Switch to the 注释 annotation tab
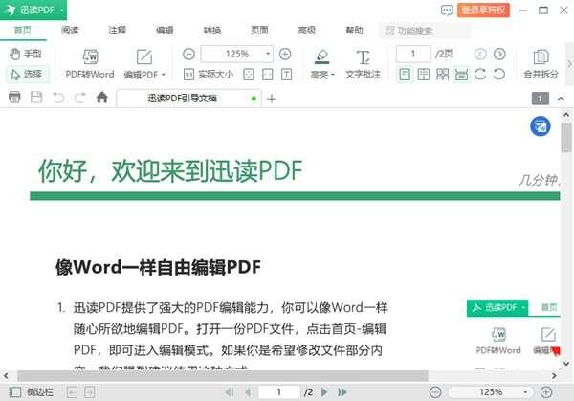574x401 pixels. tap(118, 31)
